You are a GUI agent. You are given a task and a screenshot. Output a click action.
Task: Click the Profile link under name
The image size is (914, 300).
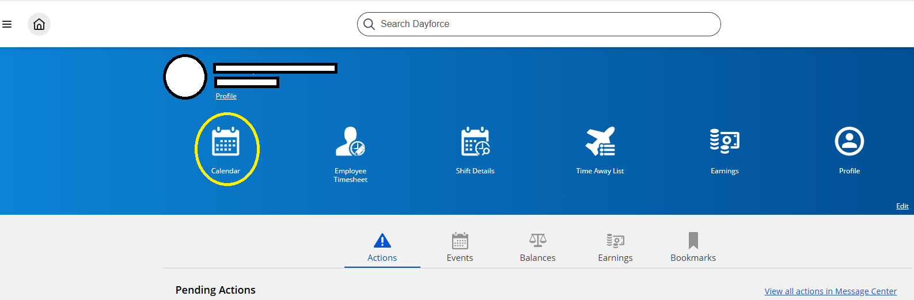click(x=226, y=96)
